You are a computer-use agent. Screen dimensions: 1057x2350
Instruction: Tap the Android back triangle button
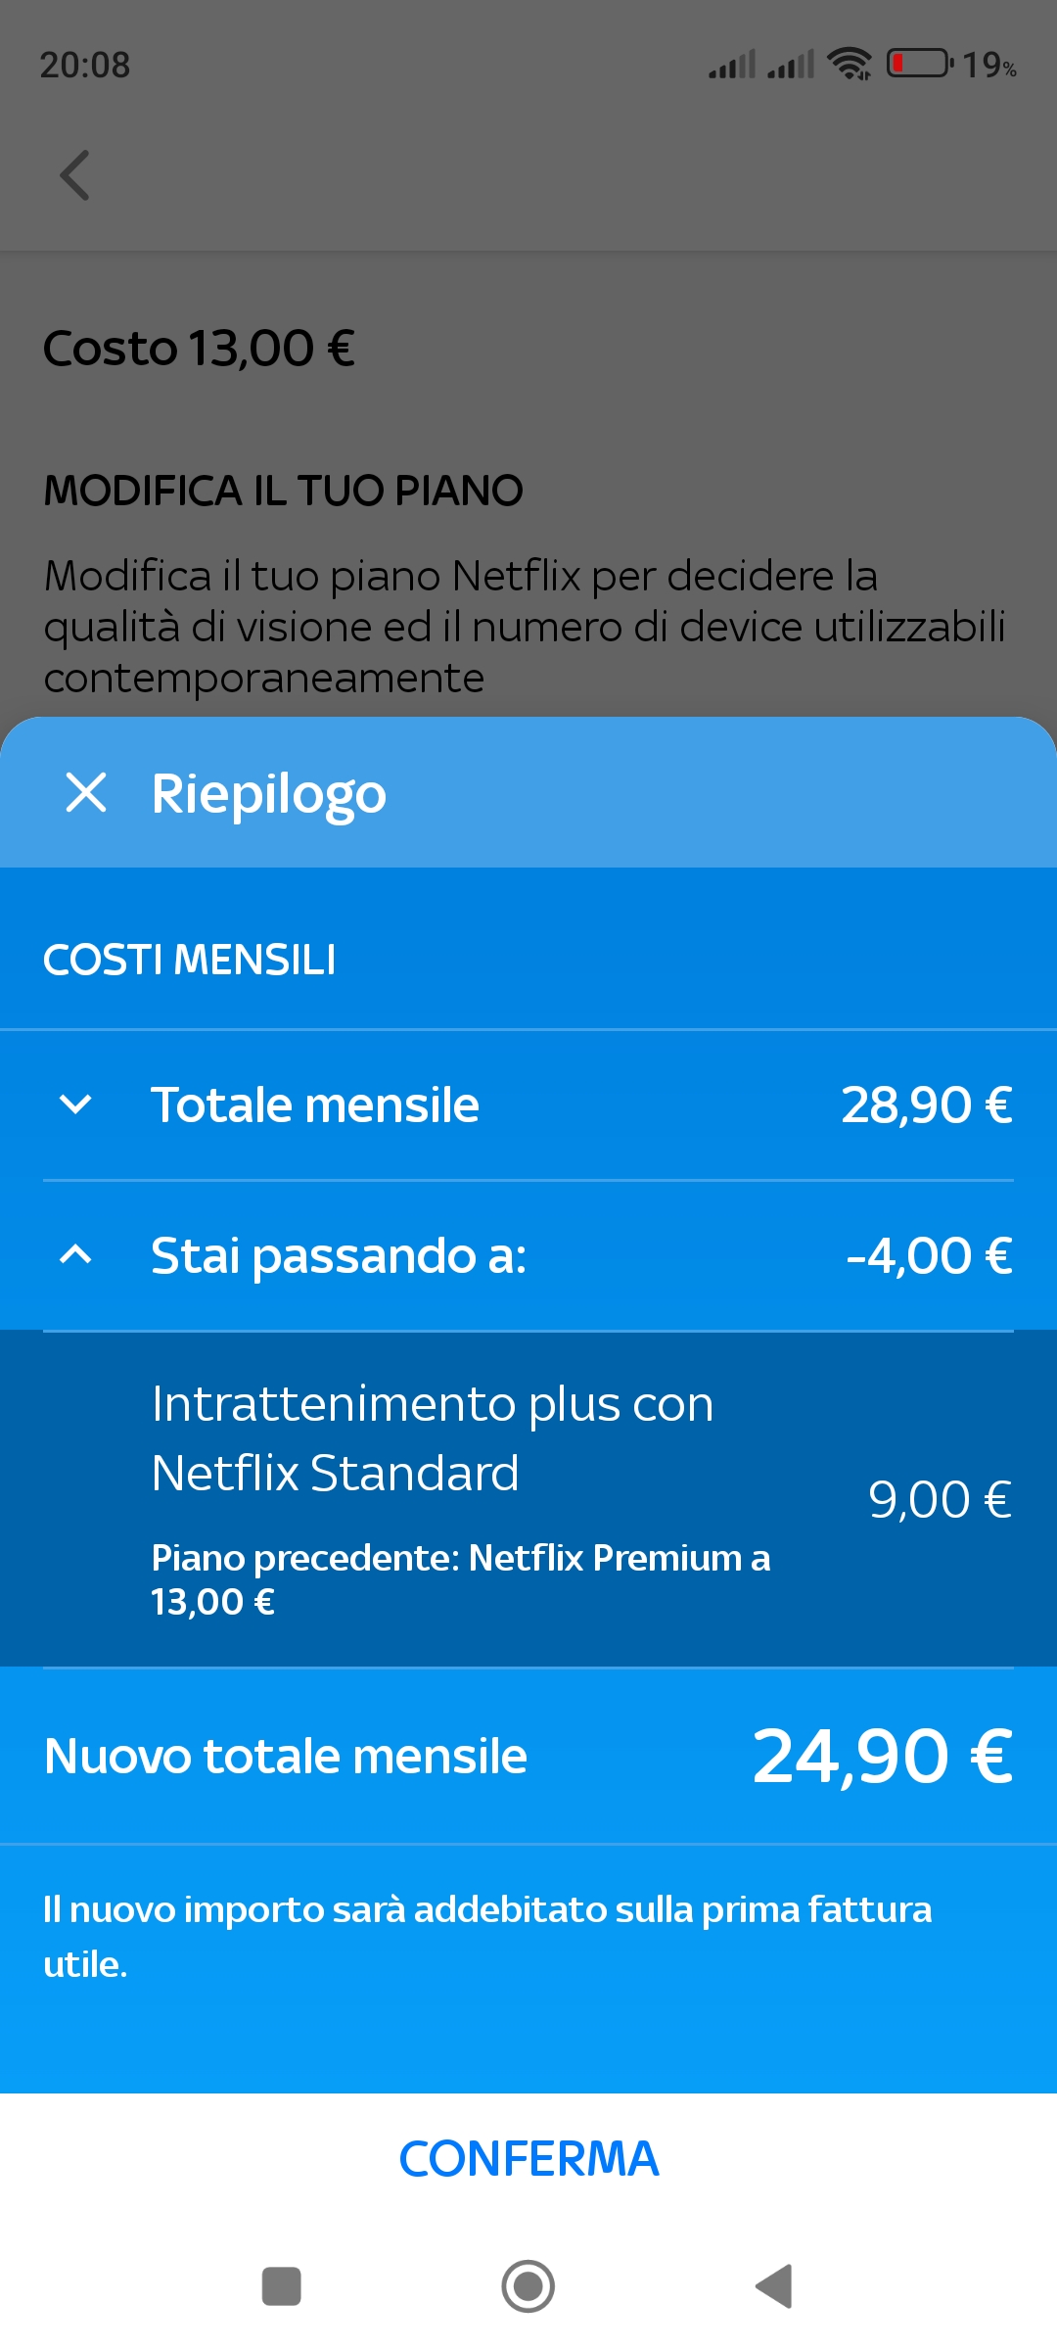tap(774, 2286)
